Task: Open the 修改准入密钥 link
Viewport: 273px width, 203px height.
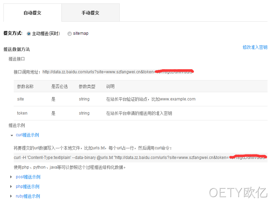Action: point(255,47)
